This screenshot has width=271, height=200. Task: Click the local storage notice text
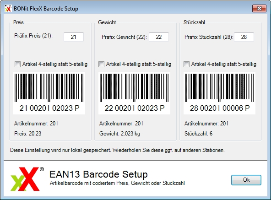tap(117, 150)
